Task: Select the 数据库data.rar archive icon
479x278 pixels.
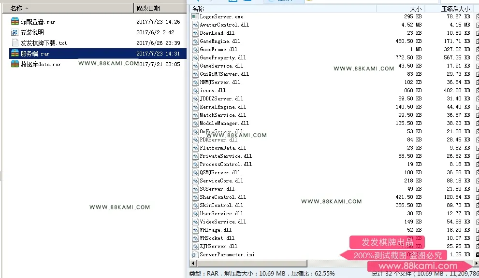Action: pyautogui.click(x=15, y=64)
